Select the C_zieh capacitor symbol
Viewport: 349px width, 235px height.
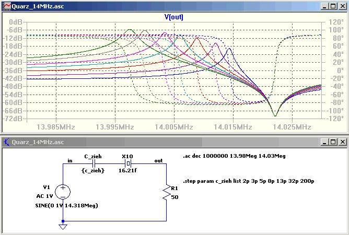point(94,164)
